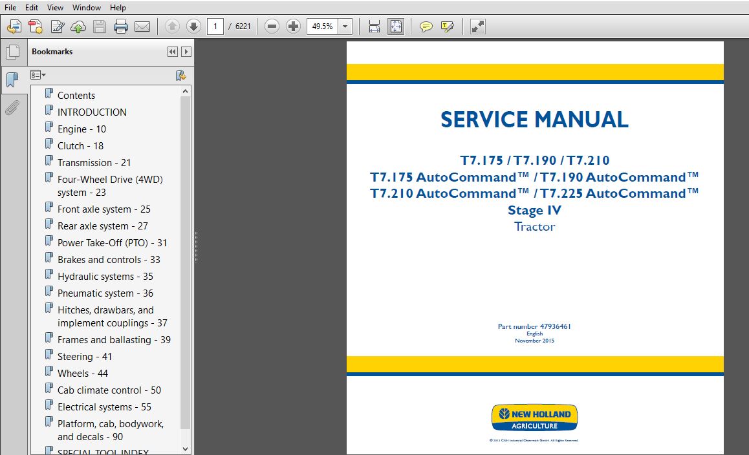Open the Edit menu
This screenshot has height=455, width=749.
click(32, 8)
